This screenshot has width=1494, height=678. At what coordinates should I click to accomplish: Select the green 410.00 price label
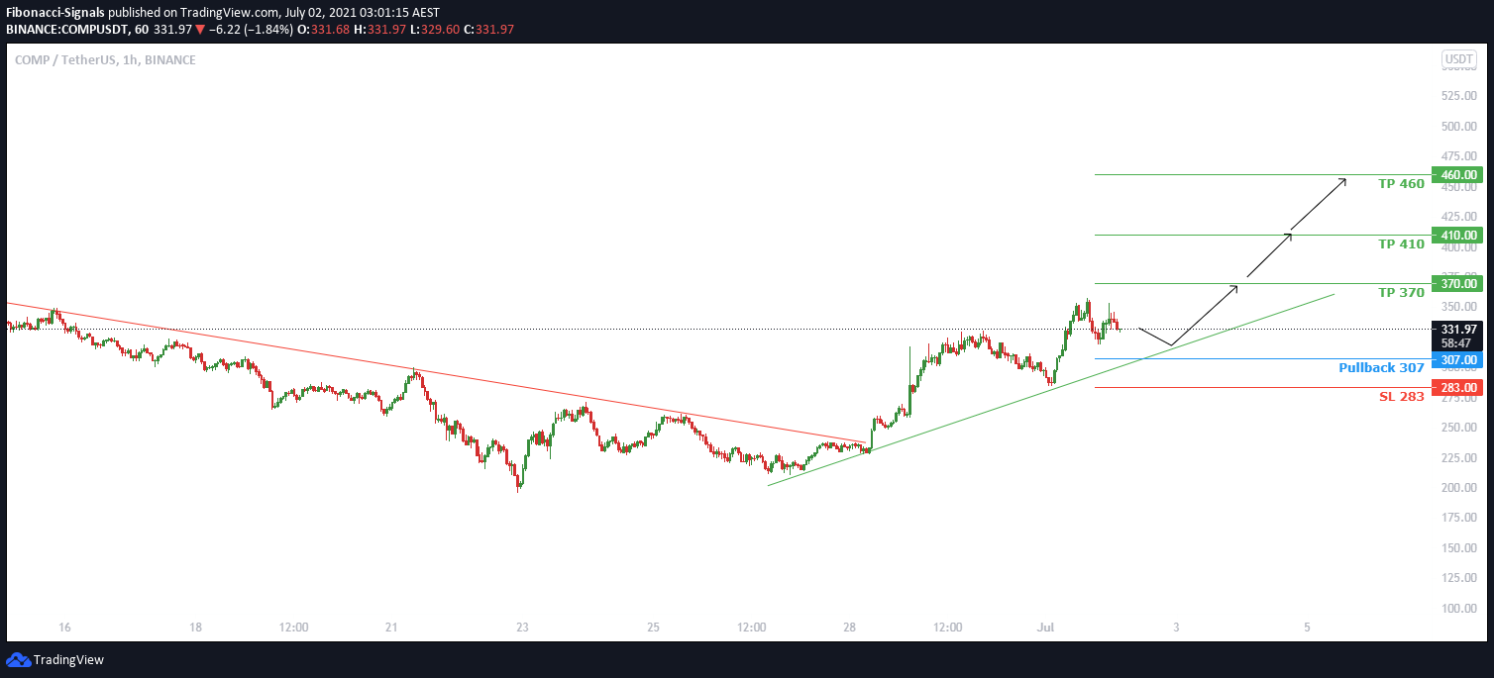(x=1457, y=236)
